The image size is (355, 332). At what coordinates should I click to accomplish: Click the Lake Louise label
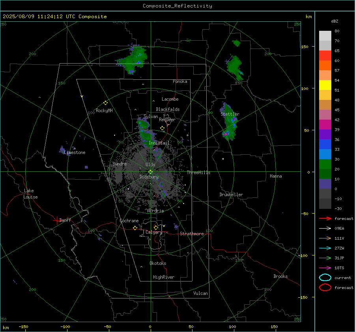(30, 194)
